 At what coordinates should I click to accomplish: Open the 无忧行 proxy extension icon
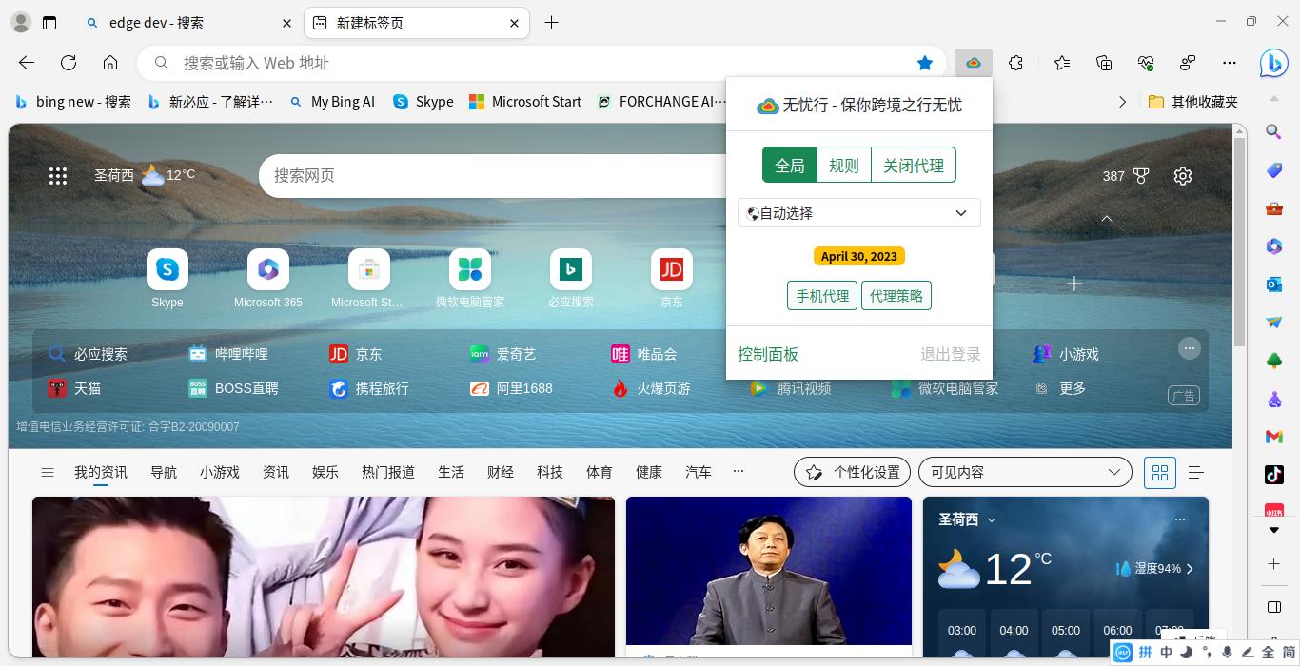click(973, 63)
